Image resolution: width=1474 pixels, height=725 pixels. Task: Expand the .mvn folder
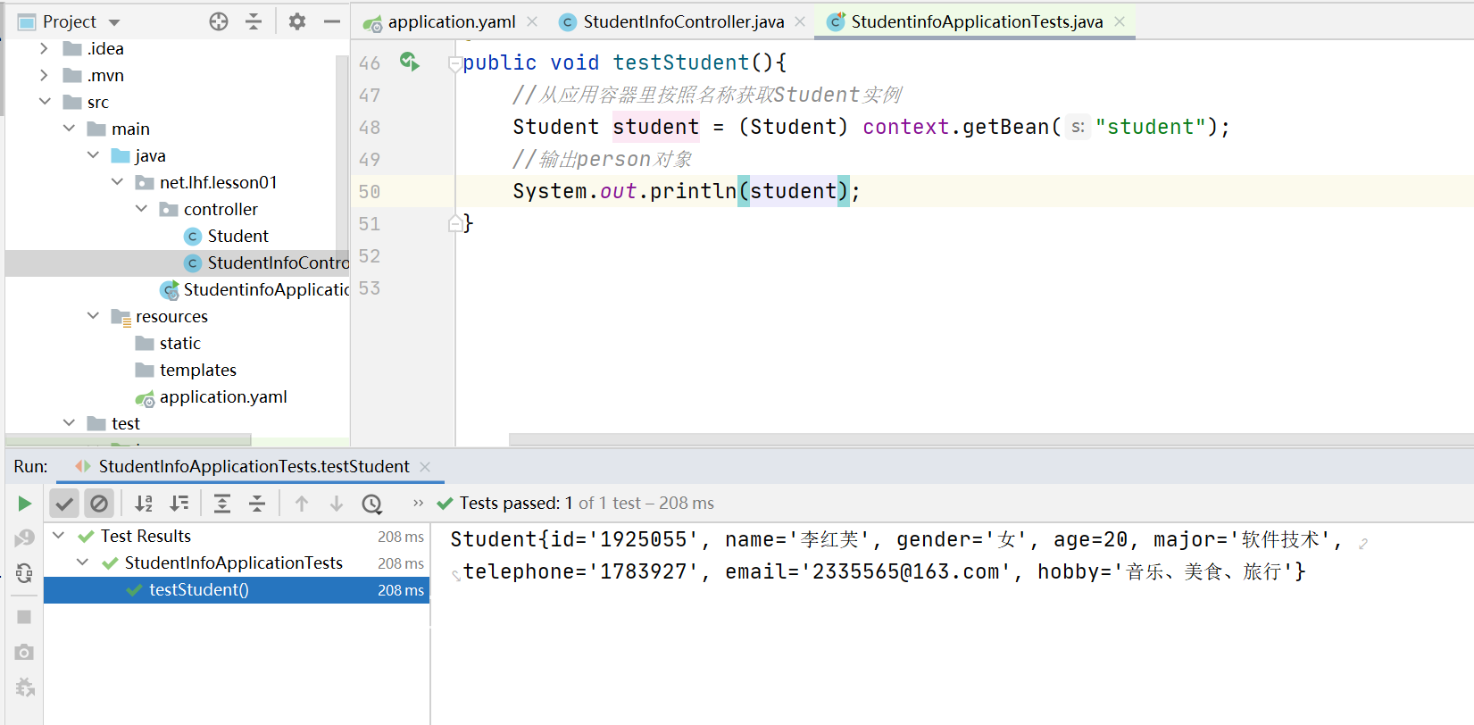(x=44, y=75)
